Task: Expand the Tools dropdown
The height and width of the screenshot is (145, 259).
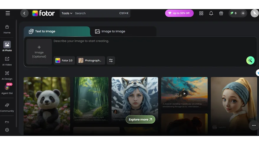Action: coord(67,13)
